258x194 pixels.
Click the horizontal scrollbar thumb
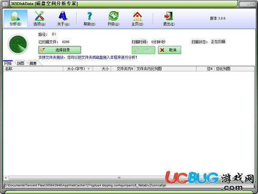(x=119, y=178)
